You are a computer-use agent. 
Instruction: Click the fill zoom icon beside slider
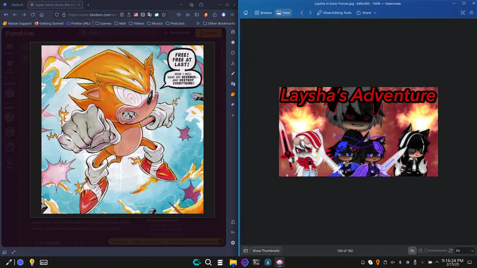coord(450,251)
